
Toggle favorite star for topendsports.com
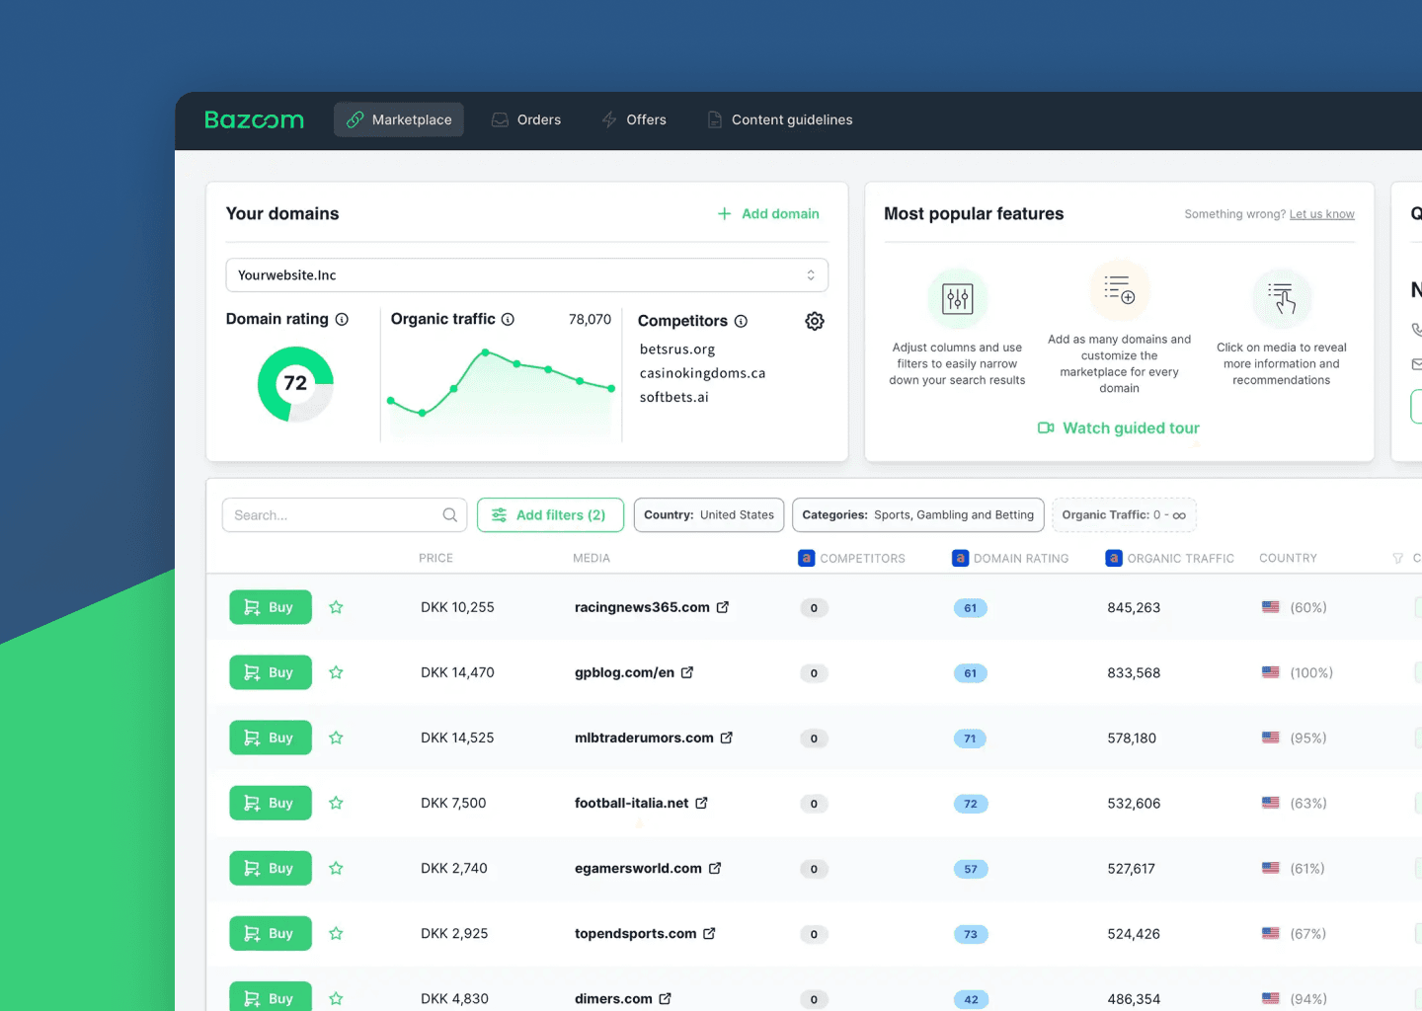point(336,933)
